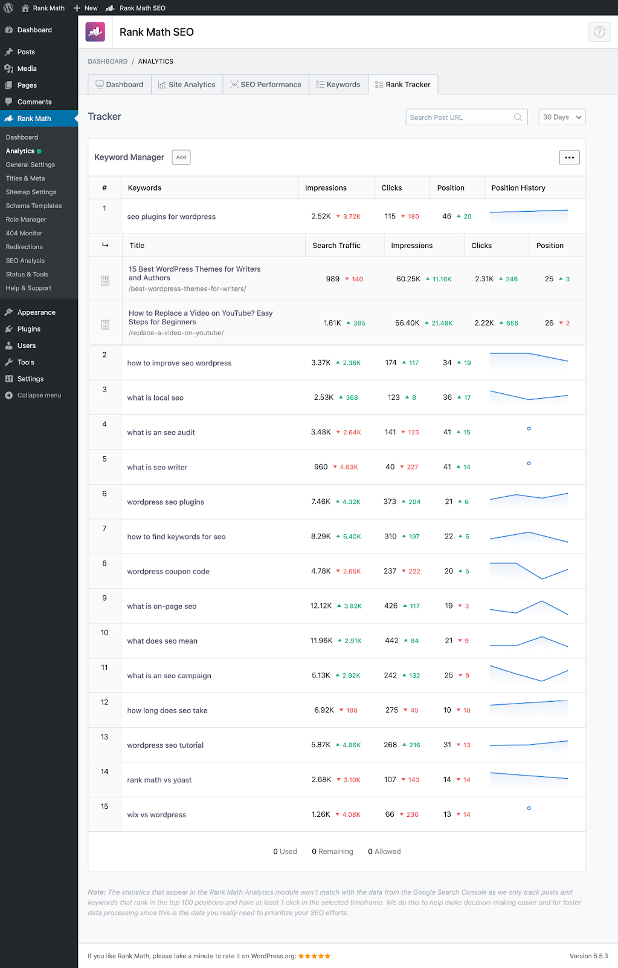Viewport: 618px width, 968px height.
Task: Open the New dropdown in admin bar
Action: point(86,8)
